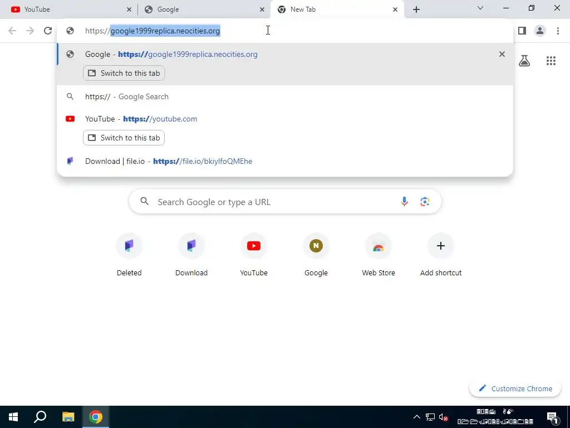Viewport: 570px width, 428px height.
Task: Open a new tab with plus button
Action: coord(416,9)
